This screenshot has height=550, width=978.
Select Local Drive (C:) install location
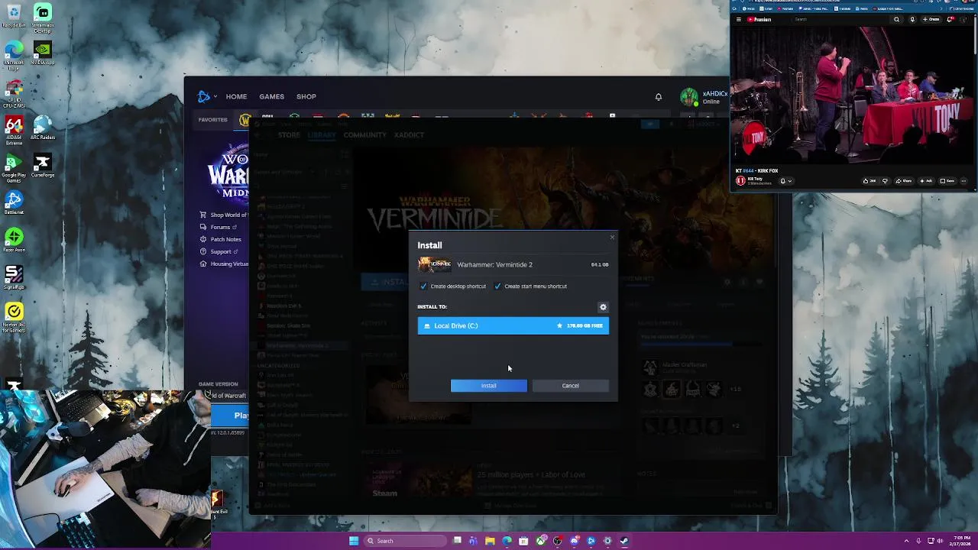(513, 325)
